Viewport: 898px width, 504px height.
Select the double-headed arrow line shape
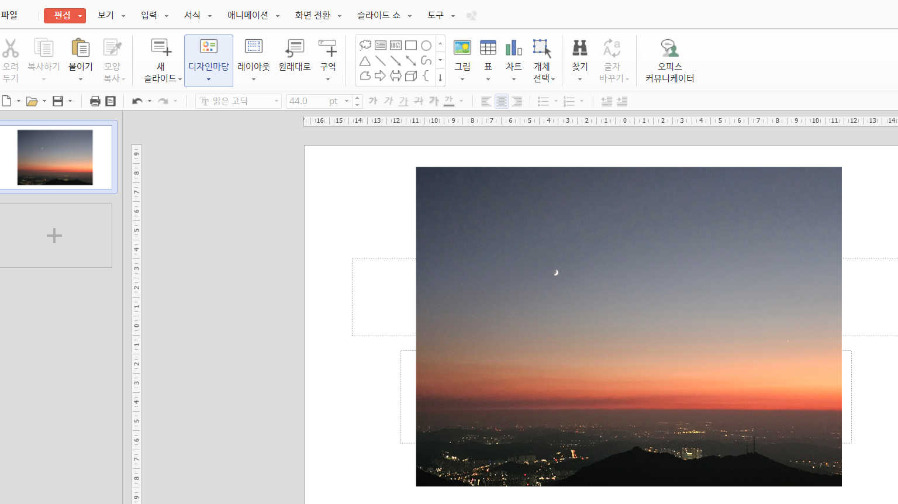[x=411, y=61]
